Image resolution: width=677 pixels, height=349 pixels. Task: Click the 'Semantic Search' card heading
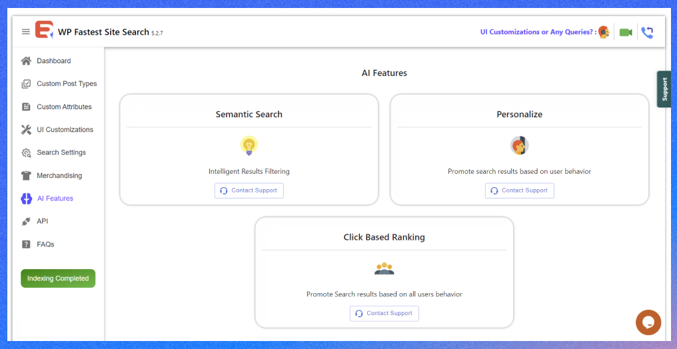coord(249,115)
